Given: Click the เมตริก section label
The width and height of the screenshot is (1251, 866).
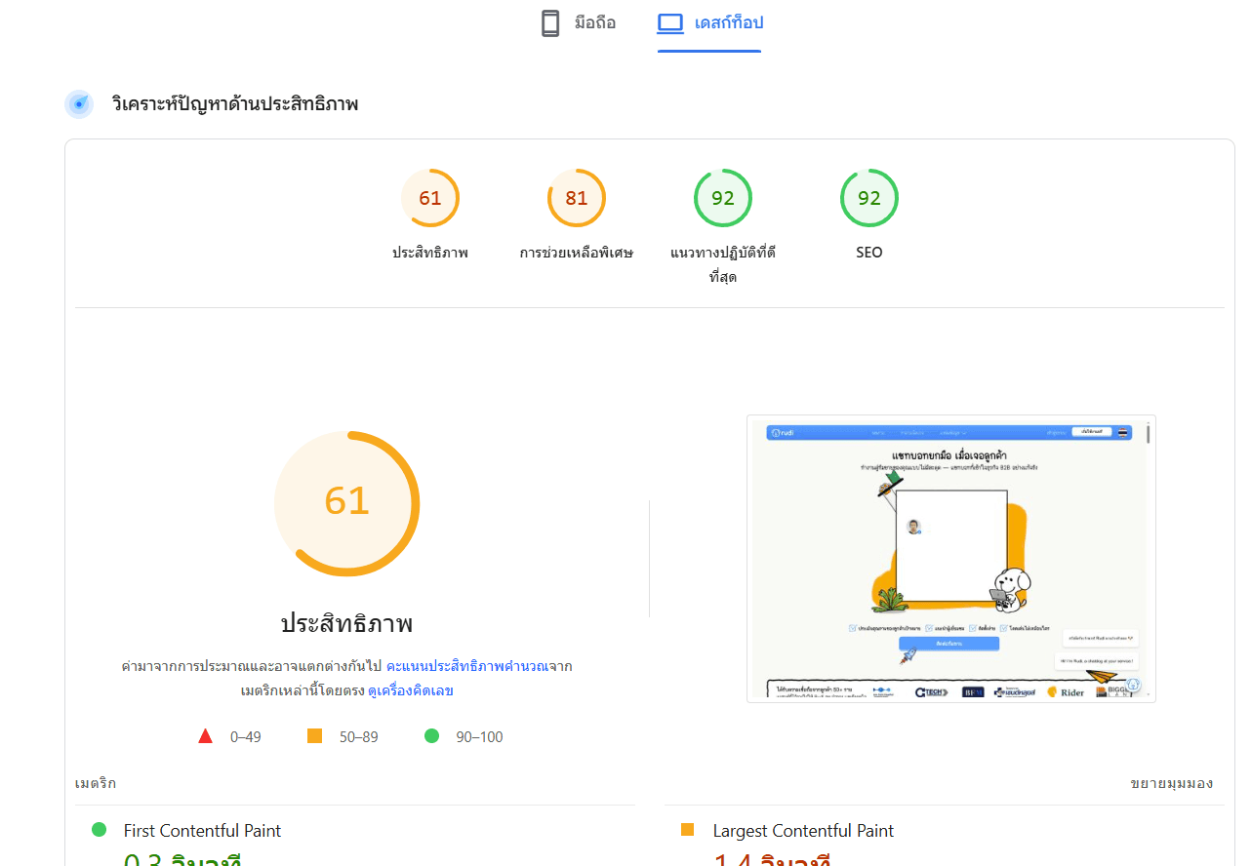Looking at the screenshot, I should click(96, 784).
